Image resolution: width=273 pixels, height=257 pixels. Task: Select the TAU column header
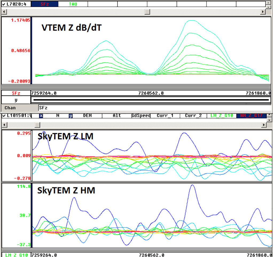(x=73, y=4)
